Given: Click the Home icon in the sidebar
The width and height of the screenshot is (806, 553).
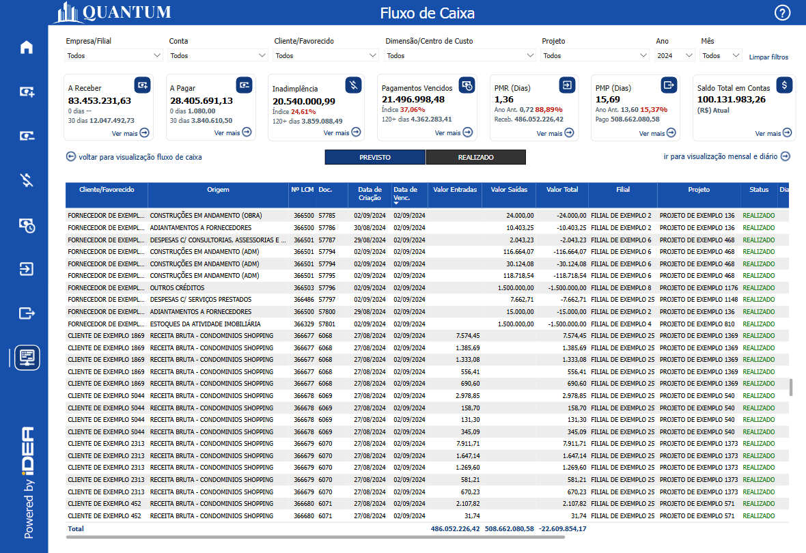Looking at the screenshot, I should tap(27, 48).
